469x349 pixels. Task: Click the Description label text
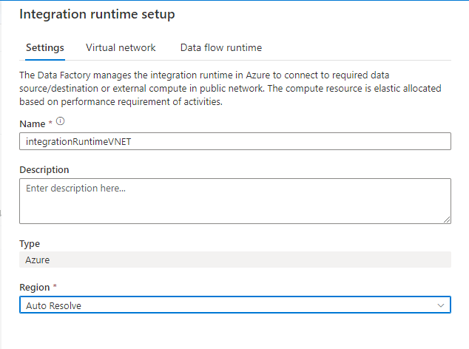44,170
